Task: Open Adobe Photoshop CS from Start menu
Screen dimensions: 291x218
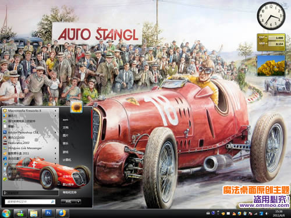Action: (x=23, y=133)
